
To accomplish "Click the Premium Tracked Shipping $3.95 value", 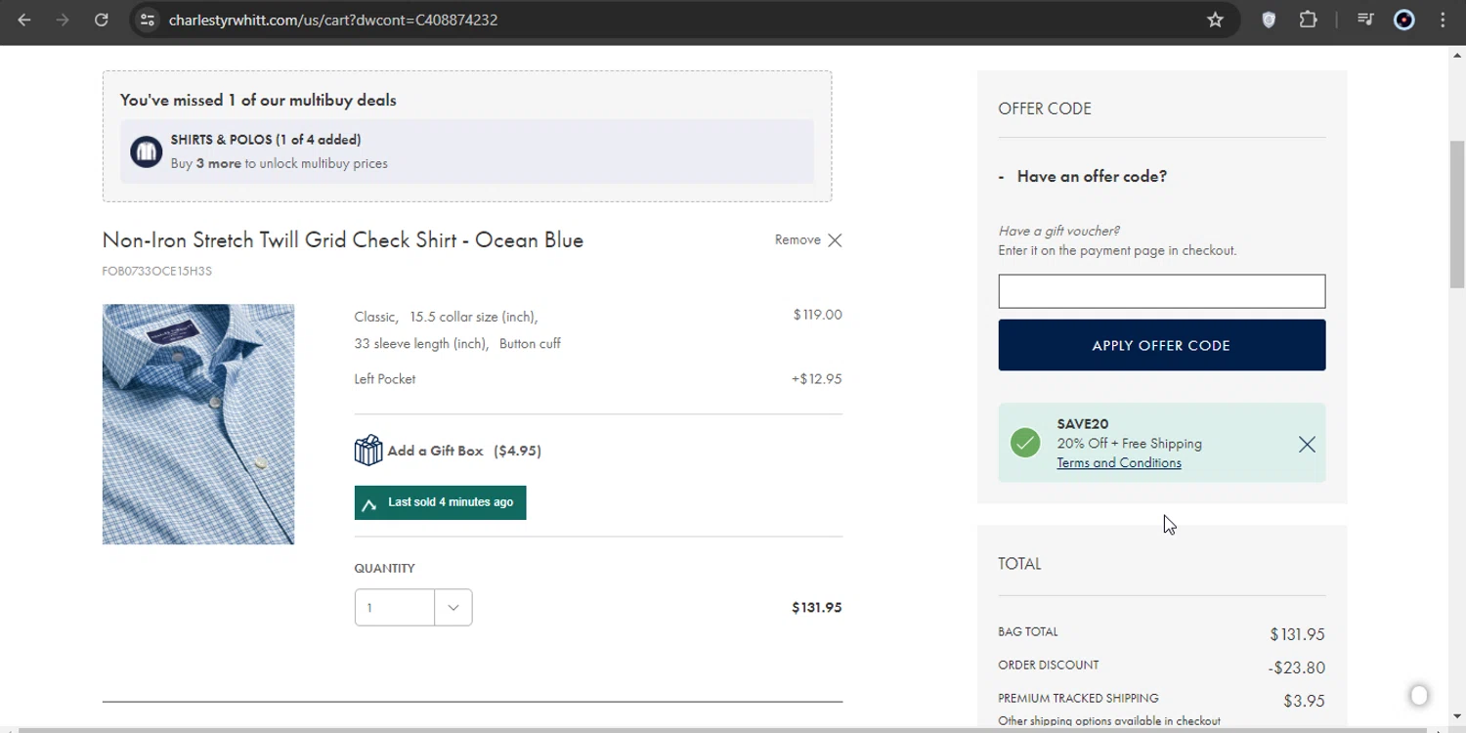I will coord(1304,702).
